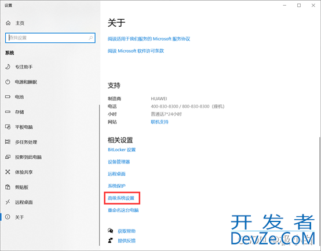Viewport: 321px width, 251px height.
Task: Open 电源和睡眠 settings page
Action: tap(26, 82)
